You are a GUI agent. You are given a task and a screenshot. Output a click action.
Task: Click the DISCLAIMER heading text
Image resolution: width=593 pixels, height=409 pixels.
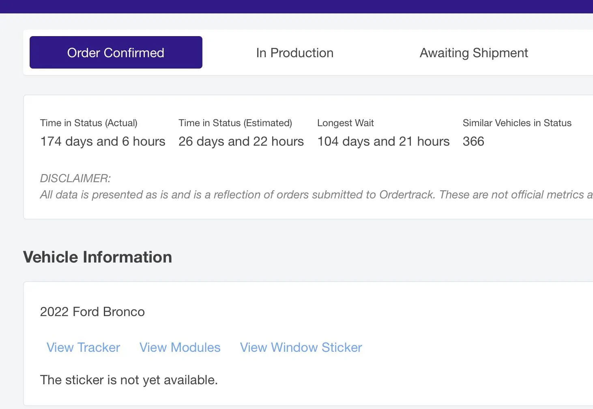coord(75,178)
